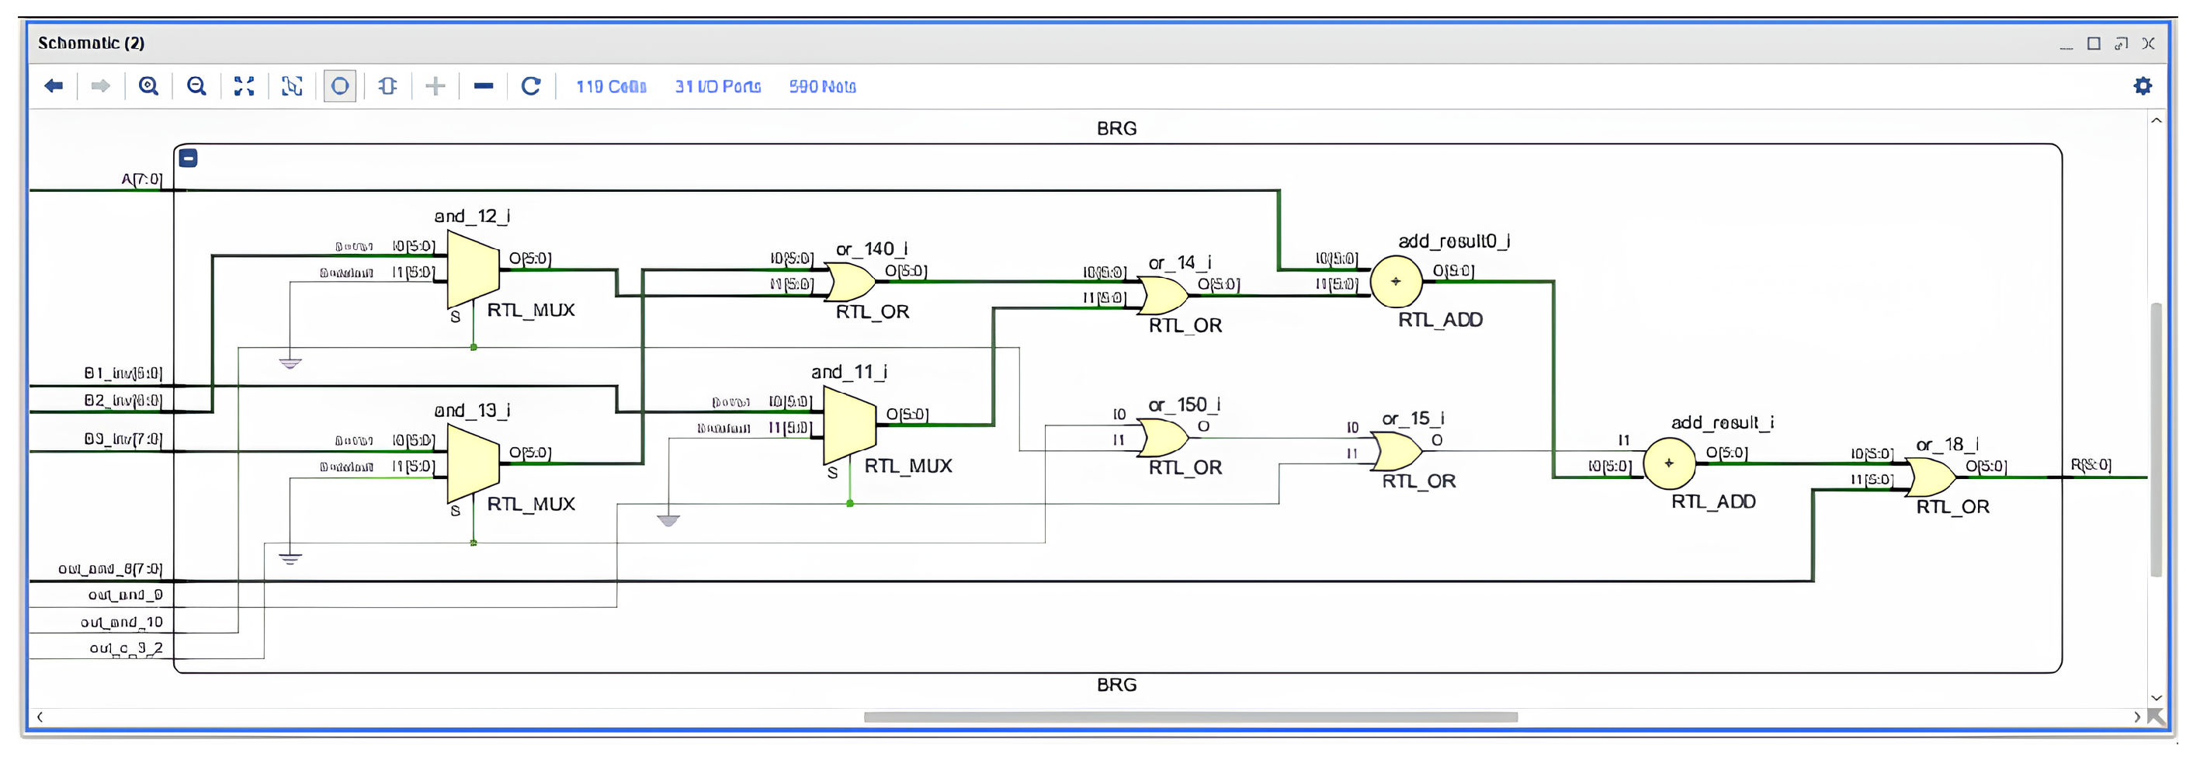2200x760 pixels.
Task: Click the minus collapse toolbar button
Action: 484,86
